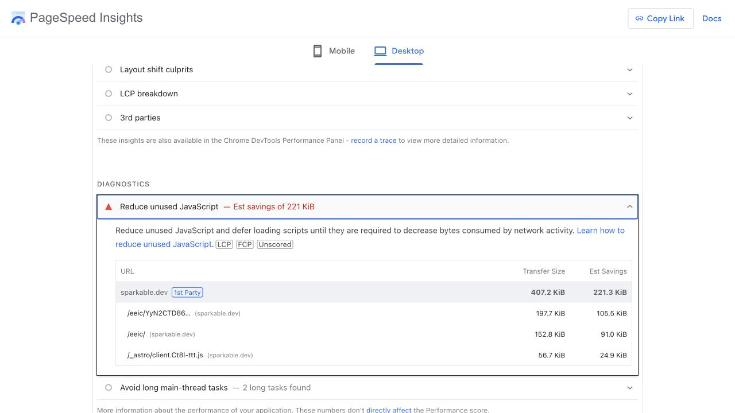Switch to the Mobile tab
This screenshot has height=413, width=735.
[x=334, y=51]
